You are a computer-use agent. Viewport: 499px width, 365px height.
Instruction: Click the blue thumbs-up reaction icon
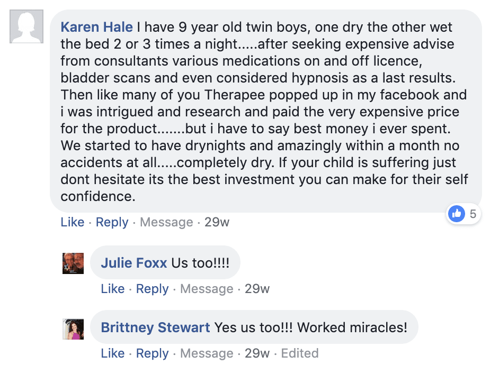(x=456, y=214)
